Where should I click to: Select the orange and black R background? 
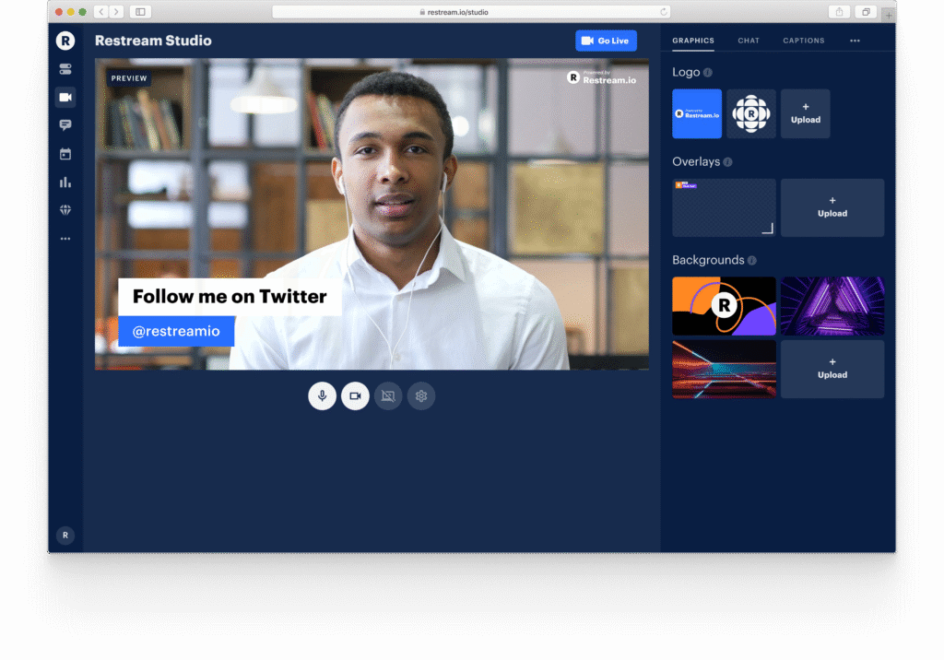[724, 306]
